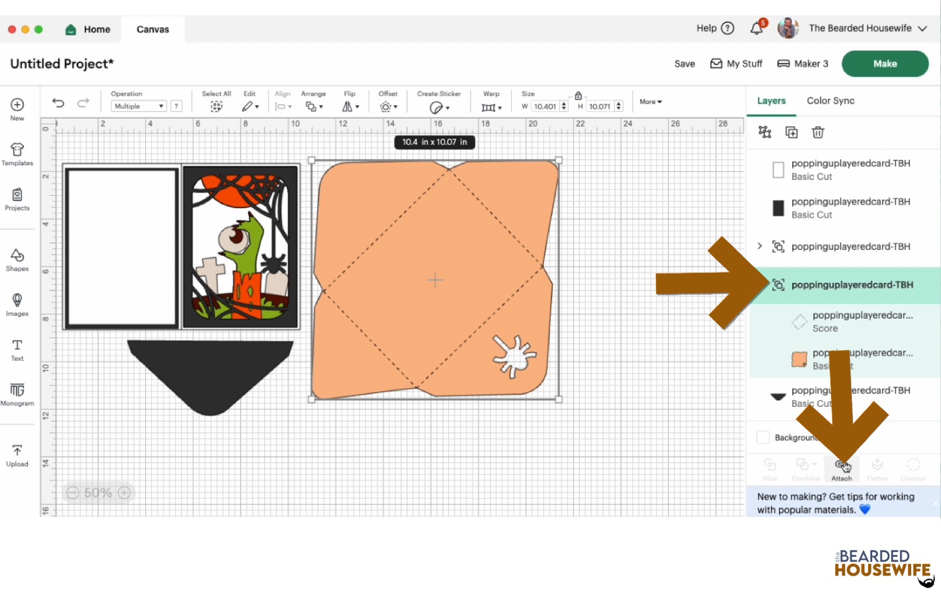Increase canvas zoom with the plus control
The image size is (941, 598).
(123, 492)
